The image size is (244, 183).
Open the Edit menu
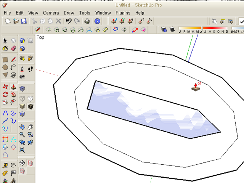click(19, 13)
